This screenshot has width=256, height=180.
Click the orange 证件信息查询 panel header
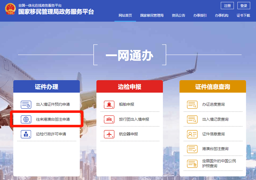click(213, 87)
